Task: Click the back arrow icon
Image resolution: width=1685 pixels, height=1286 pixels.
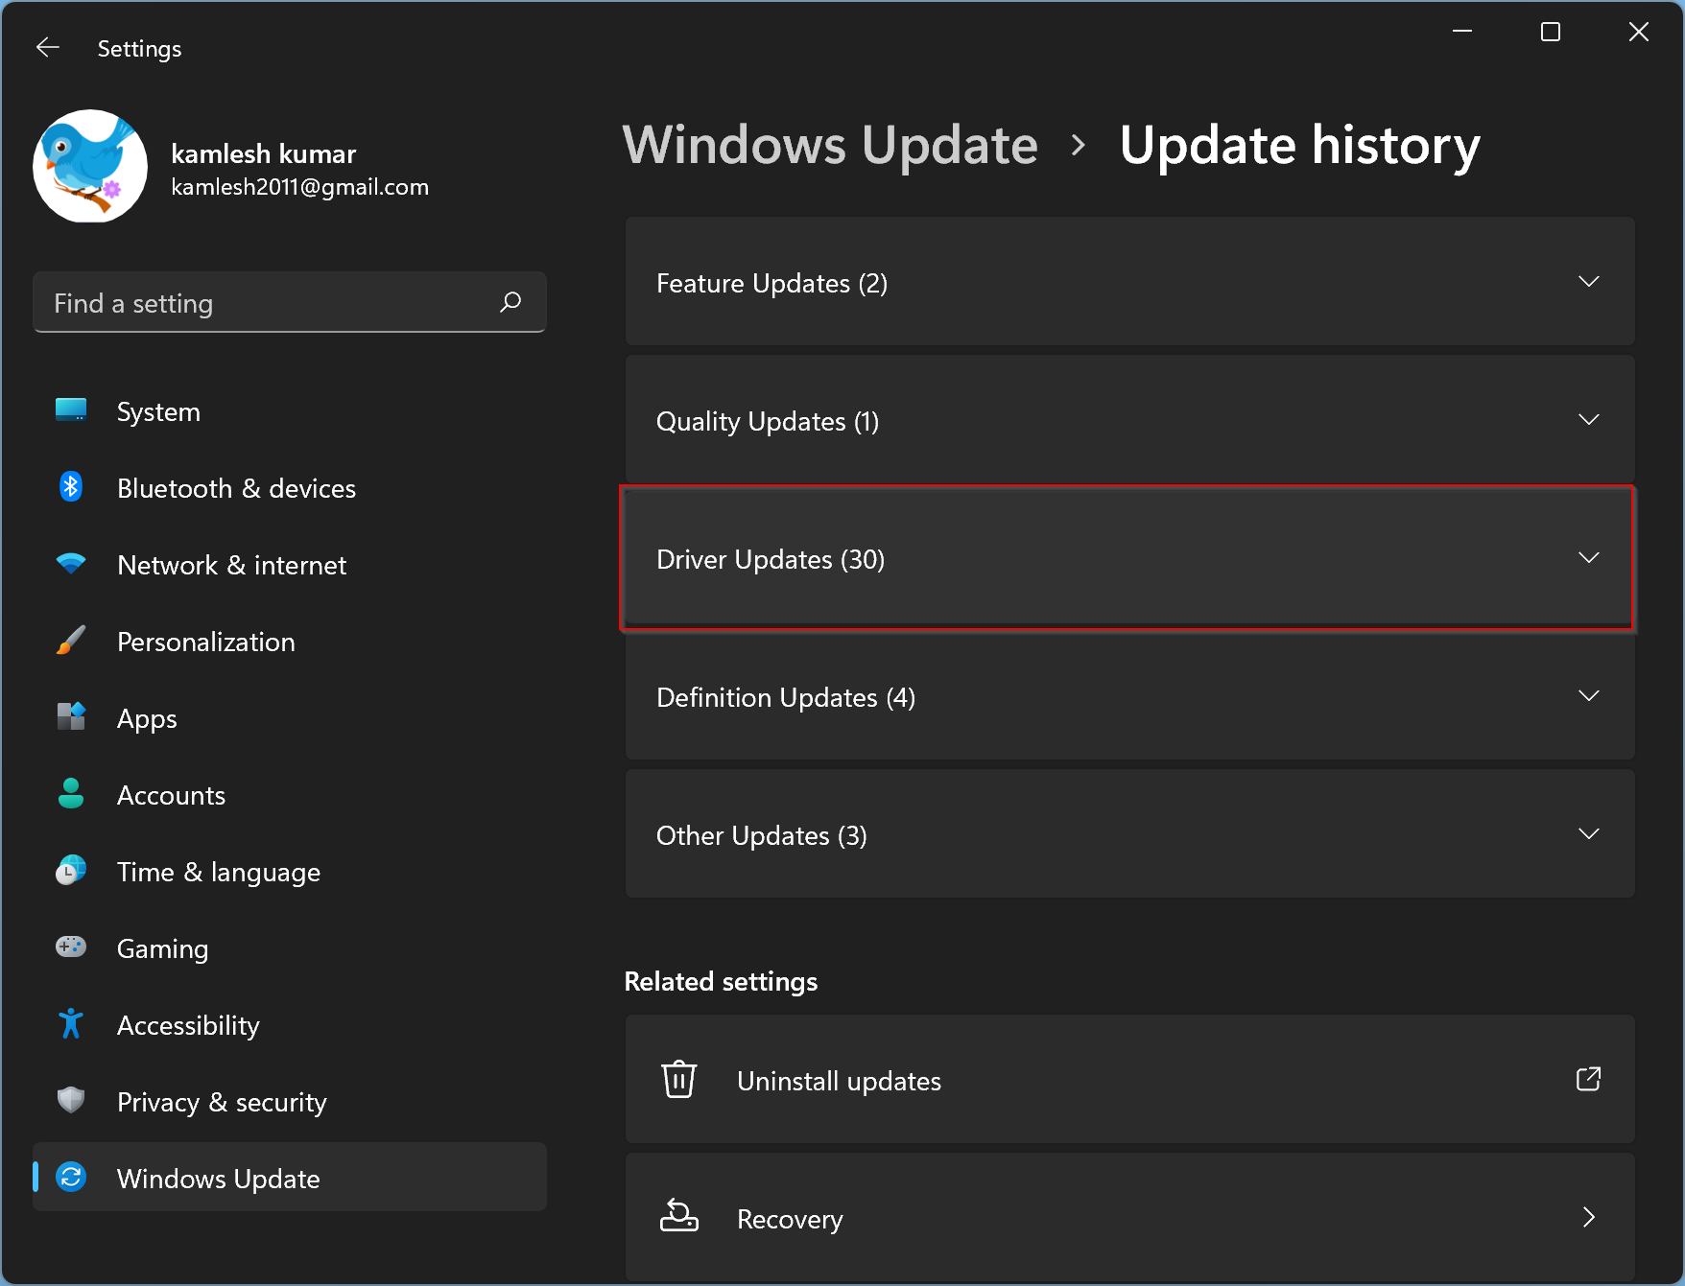Action: pos(48,48)
